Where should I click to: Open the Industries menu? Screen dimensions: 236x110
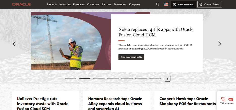65,4
